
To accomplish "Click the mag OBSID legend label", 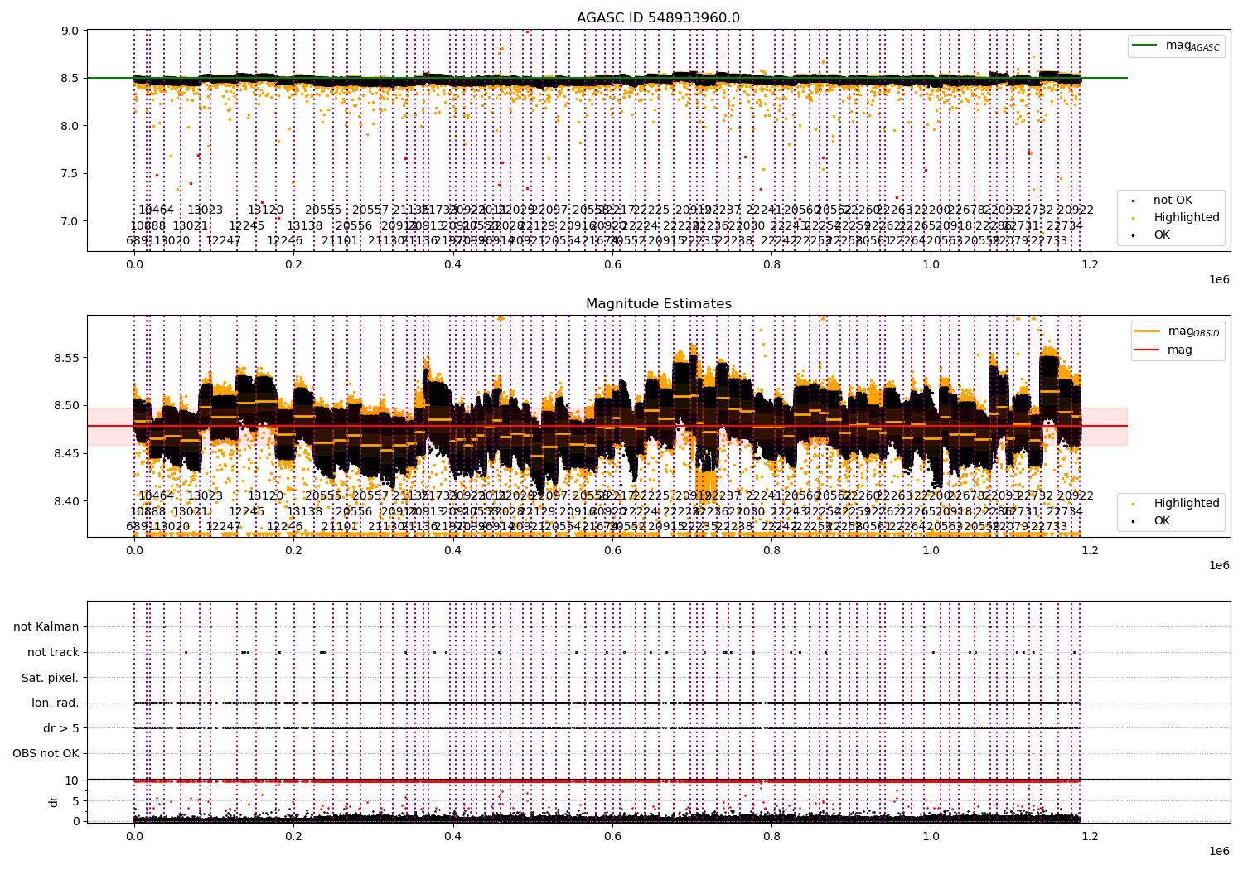I will tap(1193, 331).
